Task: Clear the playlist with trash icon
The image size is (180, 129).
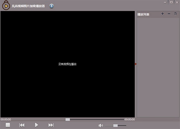Action: tap(175, 14)
